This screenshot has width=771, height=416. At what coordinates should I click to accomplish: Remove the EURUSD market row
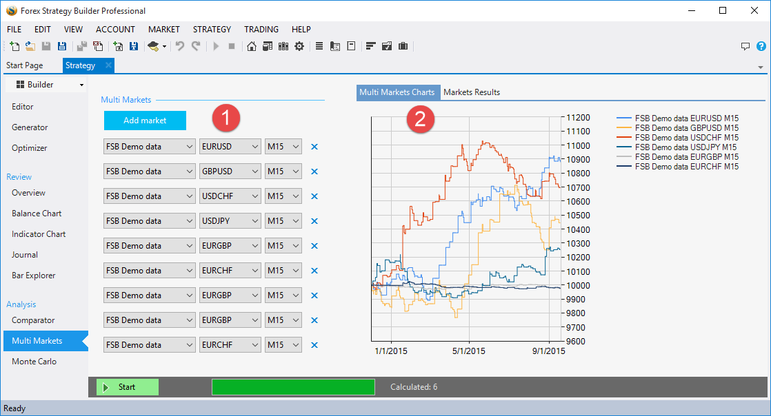pyautogui.click(x=314, y=147)
